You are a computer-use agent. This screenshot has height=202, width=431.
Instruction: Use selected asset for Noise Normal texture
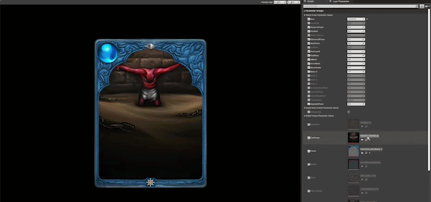[362, 193]
